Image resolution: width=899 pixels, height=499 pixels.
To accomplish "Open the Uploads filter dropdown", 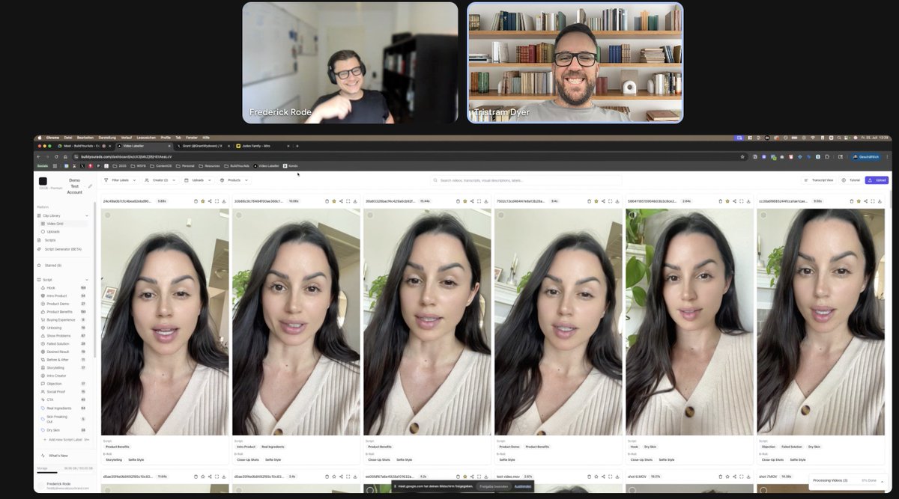I will point(198,180).
